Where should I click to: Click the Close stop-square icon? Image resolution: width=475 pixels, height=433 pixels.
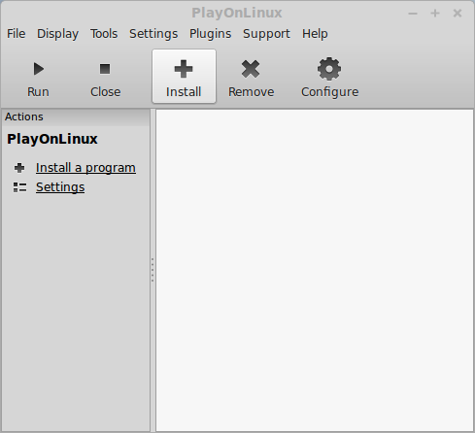[x=105, y=69]
